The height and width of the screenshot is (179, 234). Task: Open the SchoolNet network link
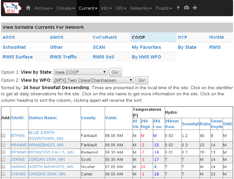pos(14,47)
